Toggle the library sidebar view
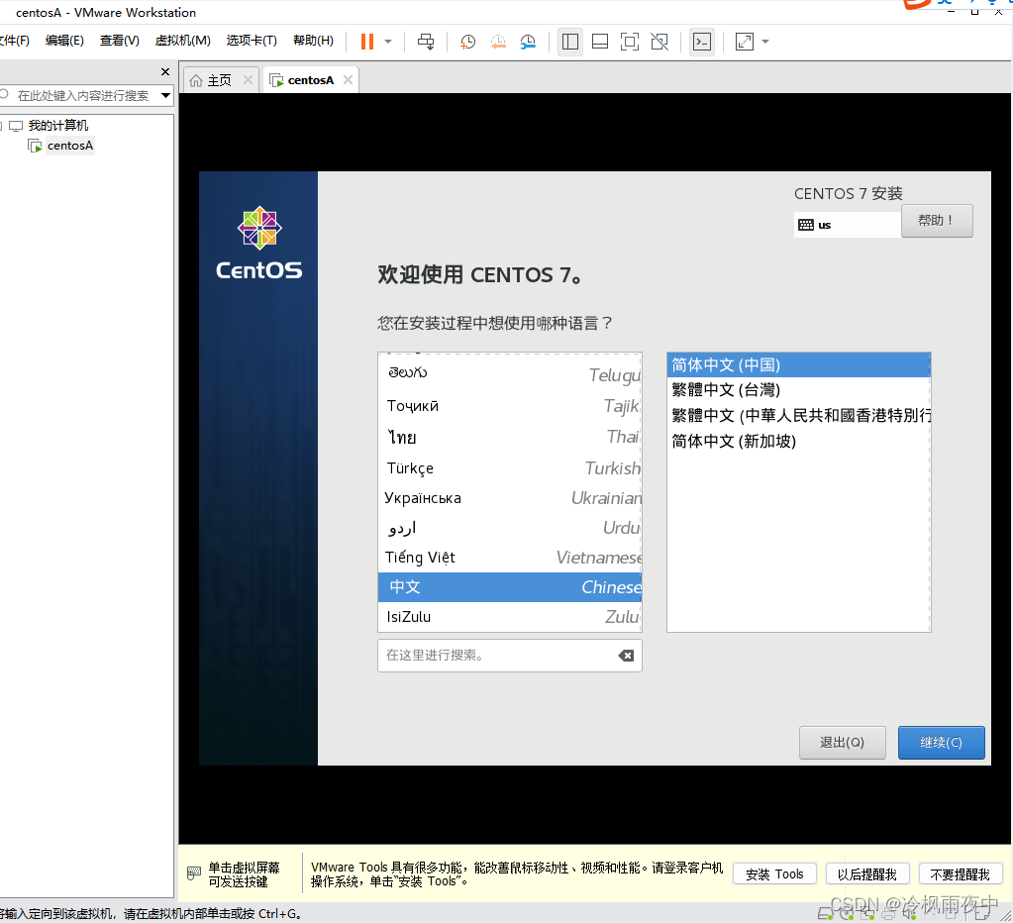Image resolution: width=1013 pixels, height=923 pixels. point(569,42)
